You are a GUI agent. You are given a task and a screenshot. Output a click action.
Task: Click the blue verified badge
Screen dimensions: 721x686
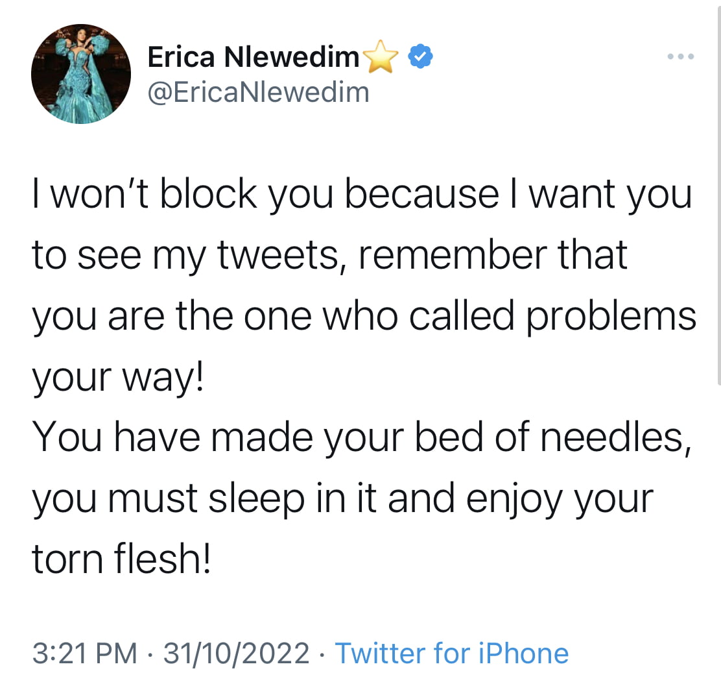pos(420,56)
